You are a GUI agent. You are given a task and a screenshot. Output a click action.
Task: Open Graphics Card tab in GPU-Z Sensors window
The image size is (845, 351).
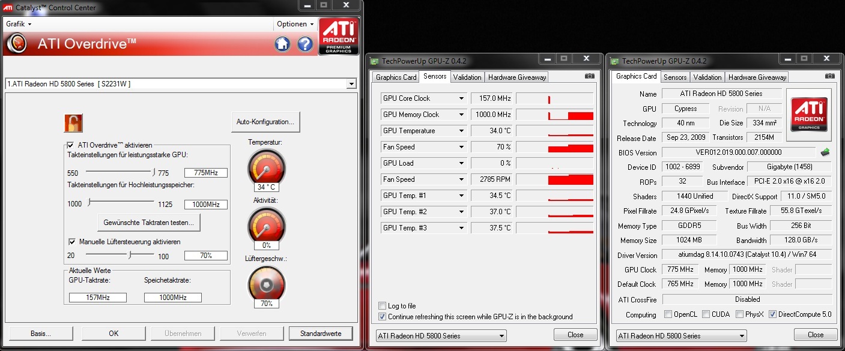[x=396, y=77]
